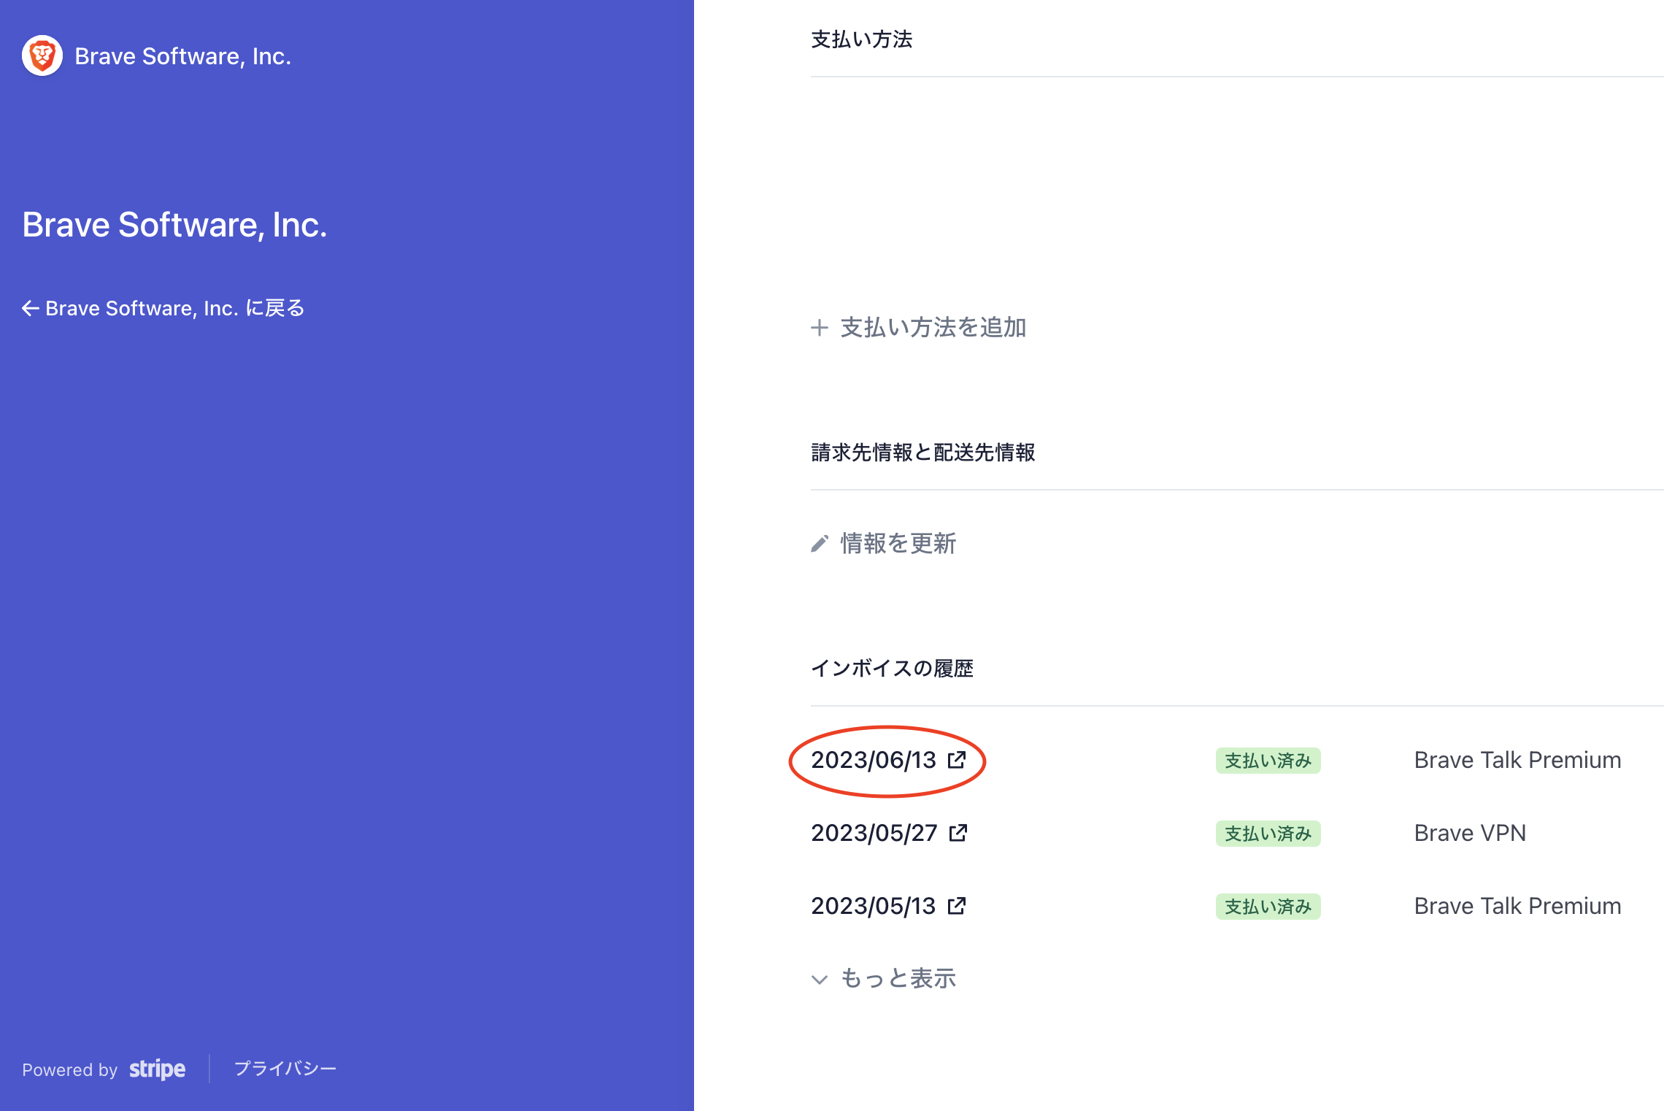
Task: Click the back arrow icon beside Brave Software
Action: [x=31, y=308]
